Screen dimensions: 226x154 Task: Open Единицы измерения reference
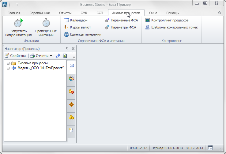pos(83,34)
